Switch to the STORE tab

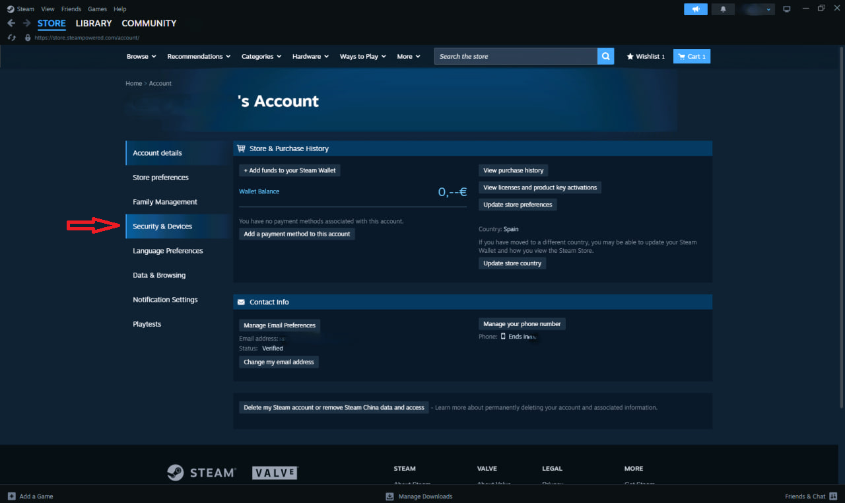coord(51,23)
